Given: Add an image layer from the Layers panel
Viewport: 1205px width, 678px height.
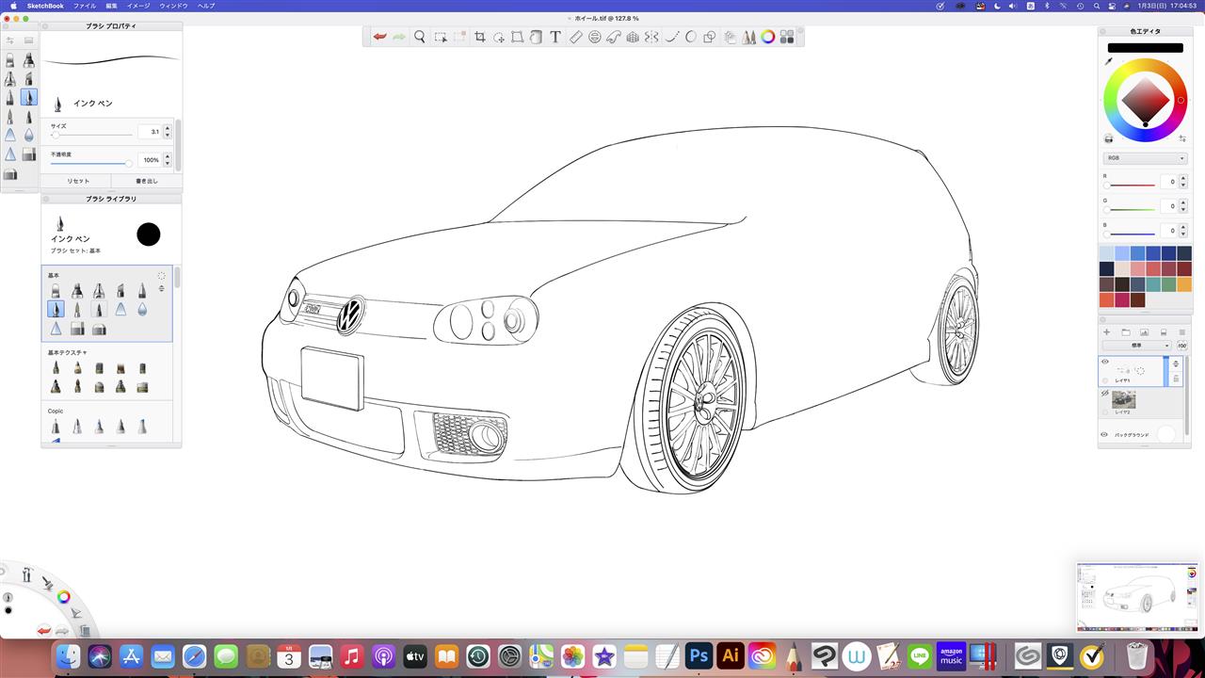Looking at the screenshot, I should [1145, 332].
